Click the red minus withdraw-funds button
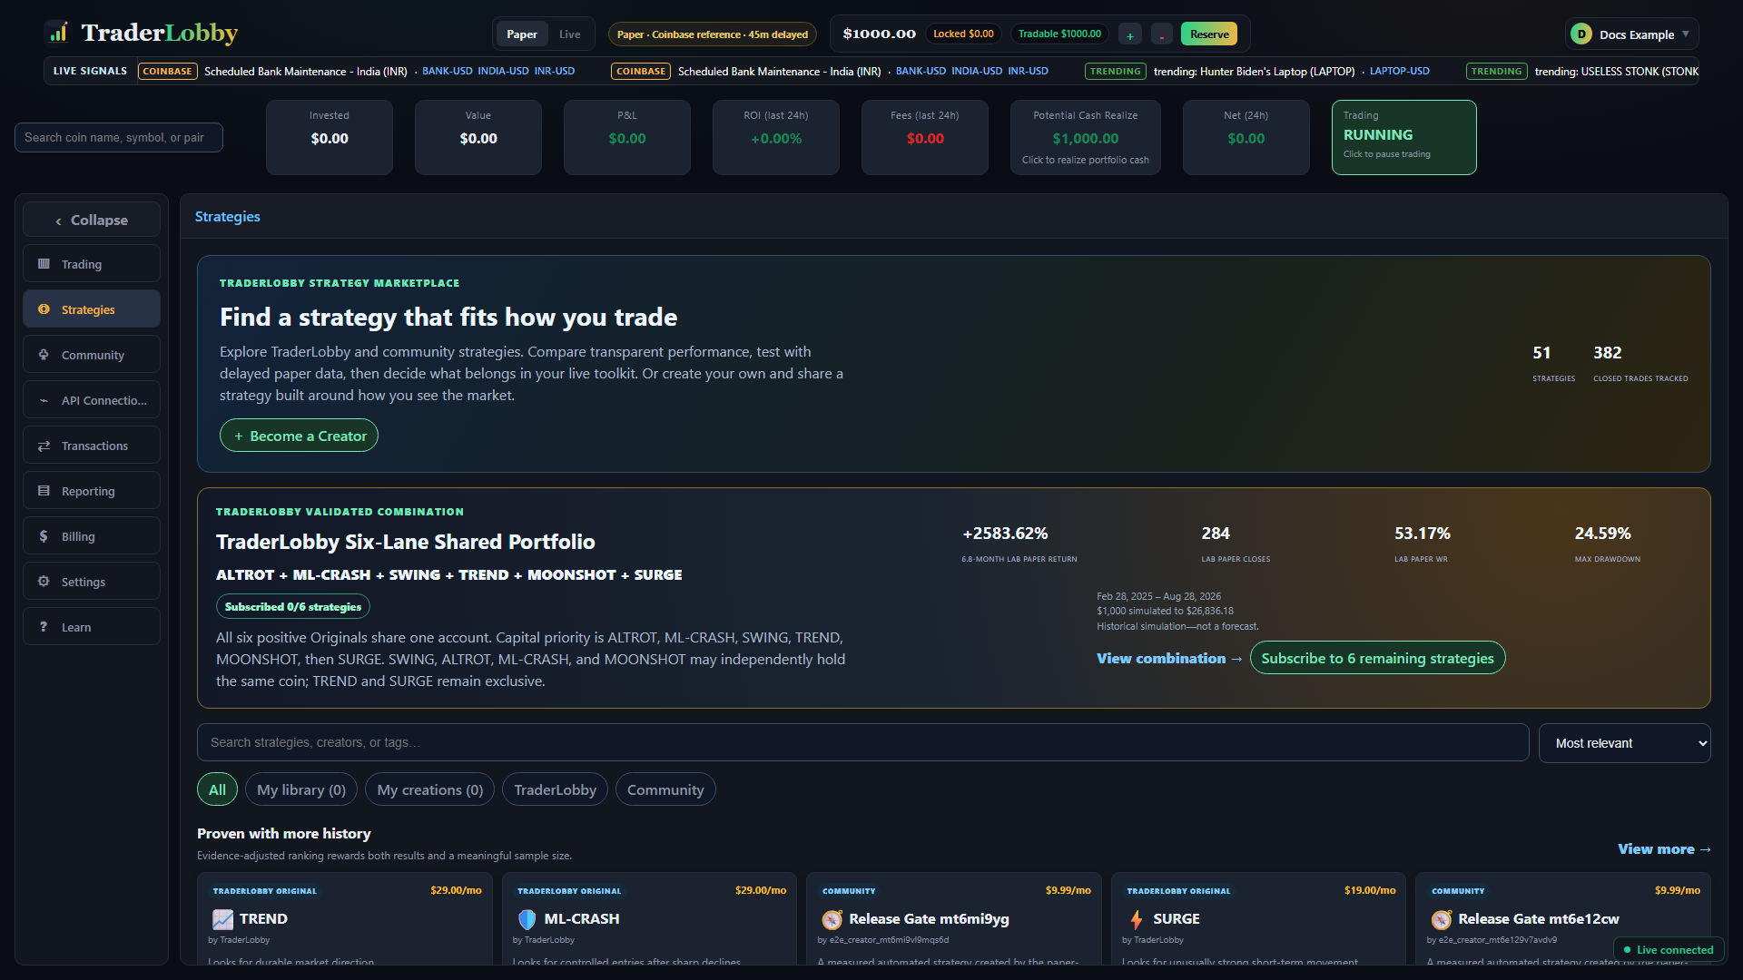 point(1162,34)
